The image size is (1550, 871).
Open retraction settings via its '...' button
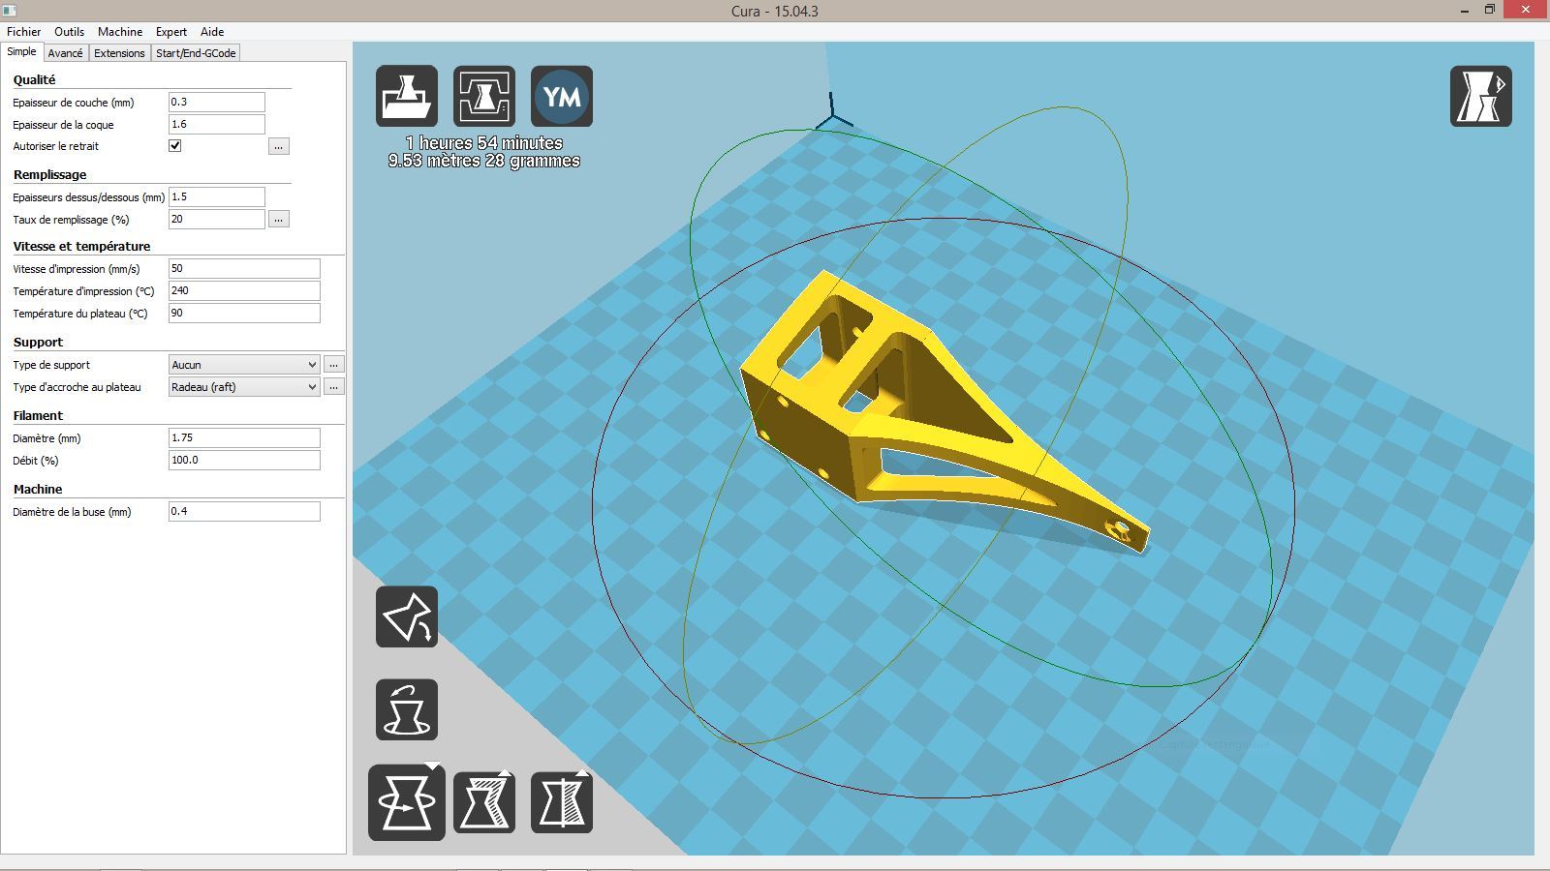tap(279, 146)
